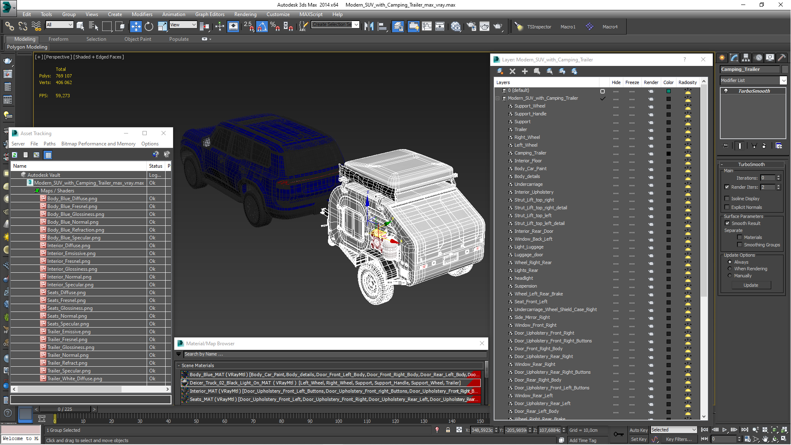Open the Material Editor icon
The height and width of the screenshot is (445, 791).
pos(456,26)
